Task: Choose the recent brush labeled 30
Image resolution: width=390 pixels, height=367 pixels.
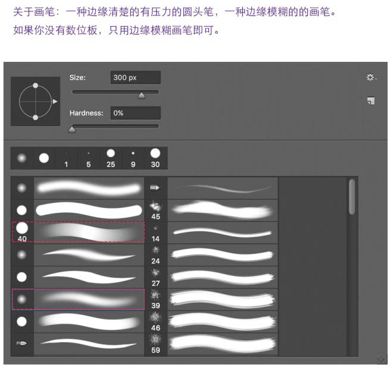Action: tap(155, 158)
